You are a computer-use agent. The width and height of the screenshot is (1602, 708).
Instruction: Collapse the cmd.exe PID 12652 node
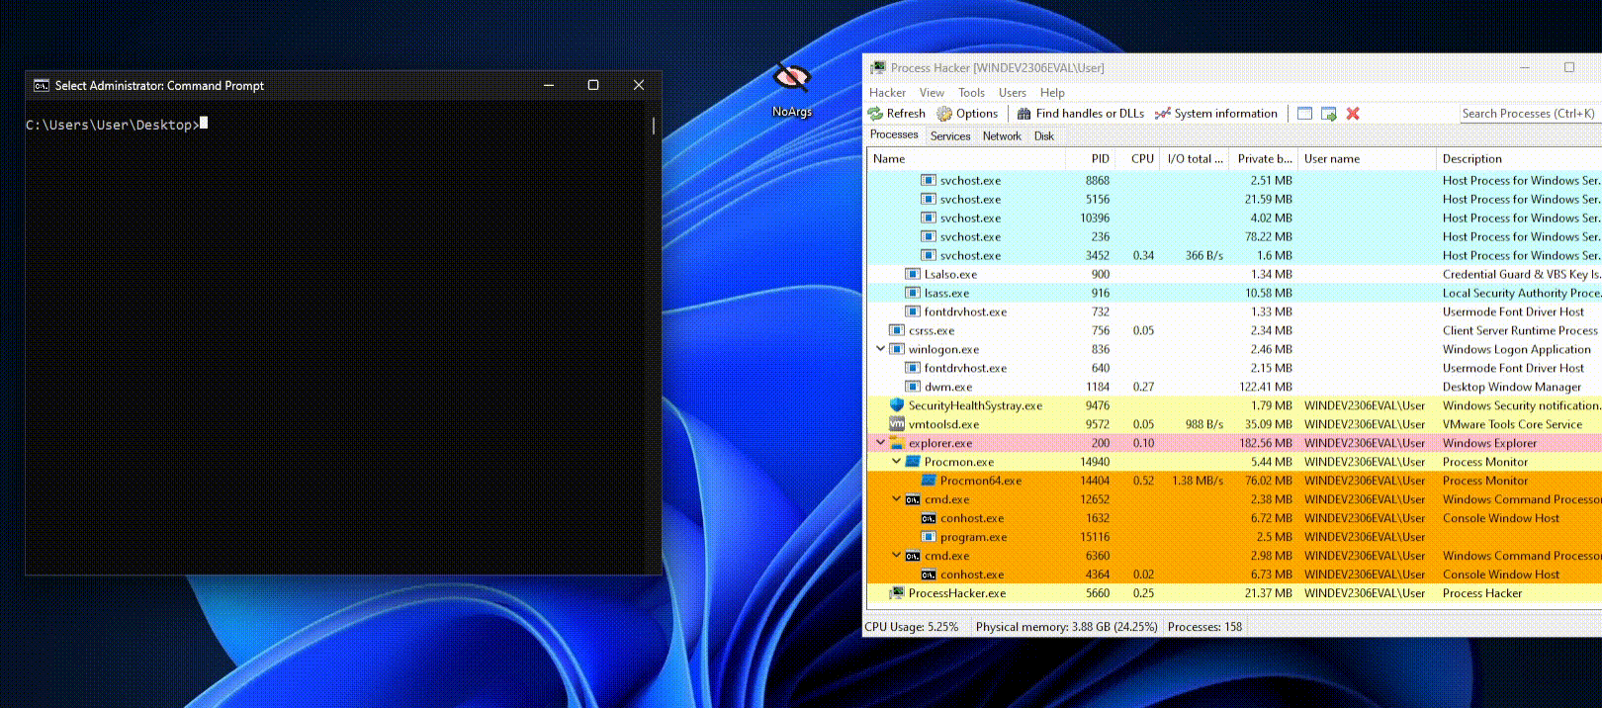[x=896, y=499]
